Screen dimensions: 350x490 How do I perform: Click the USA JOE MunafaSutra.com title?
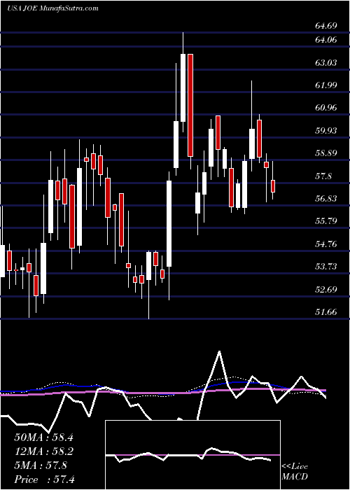(52, 8)
